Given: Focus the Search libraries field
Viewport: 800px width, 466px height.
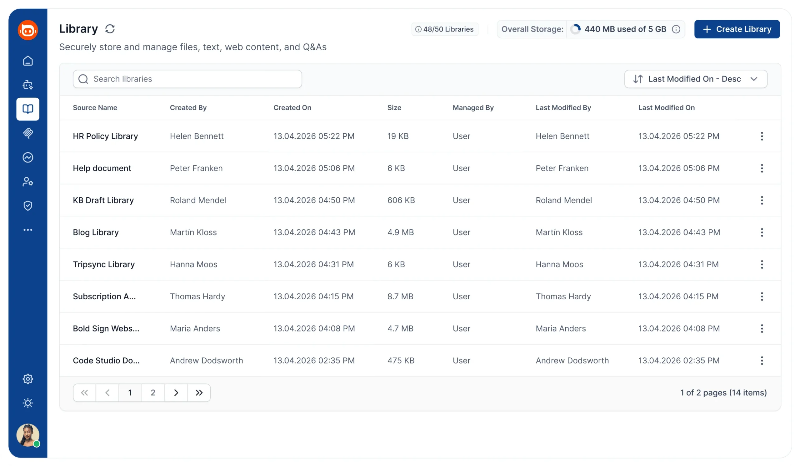Looking at the screenshot, I should pyautogui.click(x=187, y=79).
